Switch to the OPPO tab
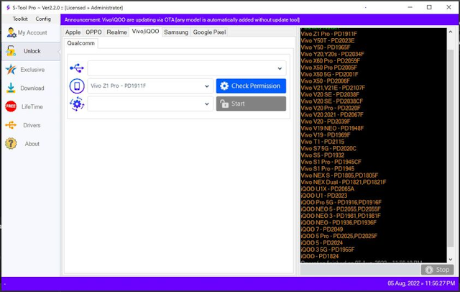The height and width of the screenshot is (292, 460). point(93,32)
